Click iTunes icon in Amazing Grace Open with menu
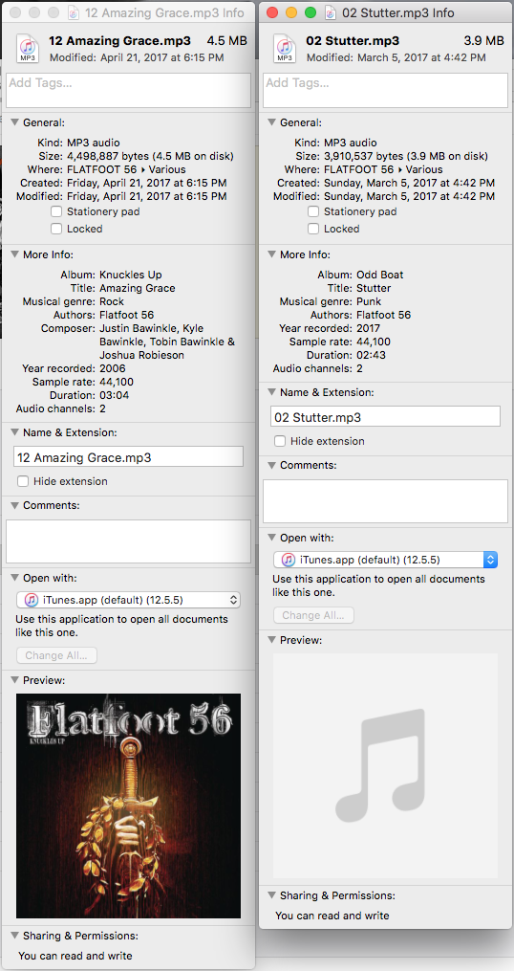 [32, 600]
